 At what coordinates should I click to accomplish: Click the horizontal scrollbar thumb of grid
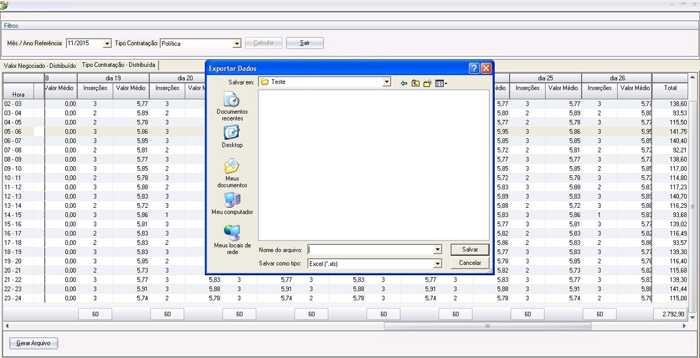tap(487, 326)
